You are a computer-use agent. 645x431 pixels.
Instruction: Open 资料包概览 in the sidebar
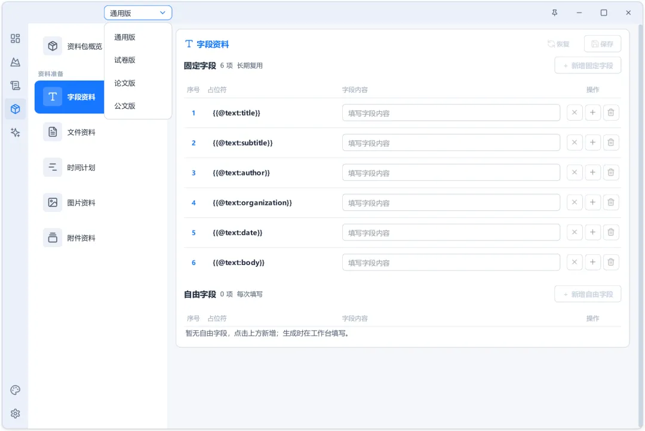point(72,46)
